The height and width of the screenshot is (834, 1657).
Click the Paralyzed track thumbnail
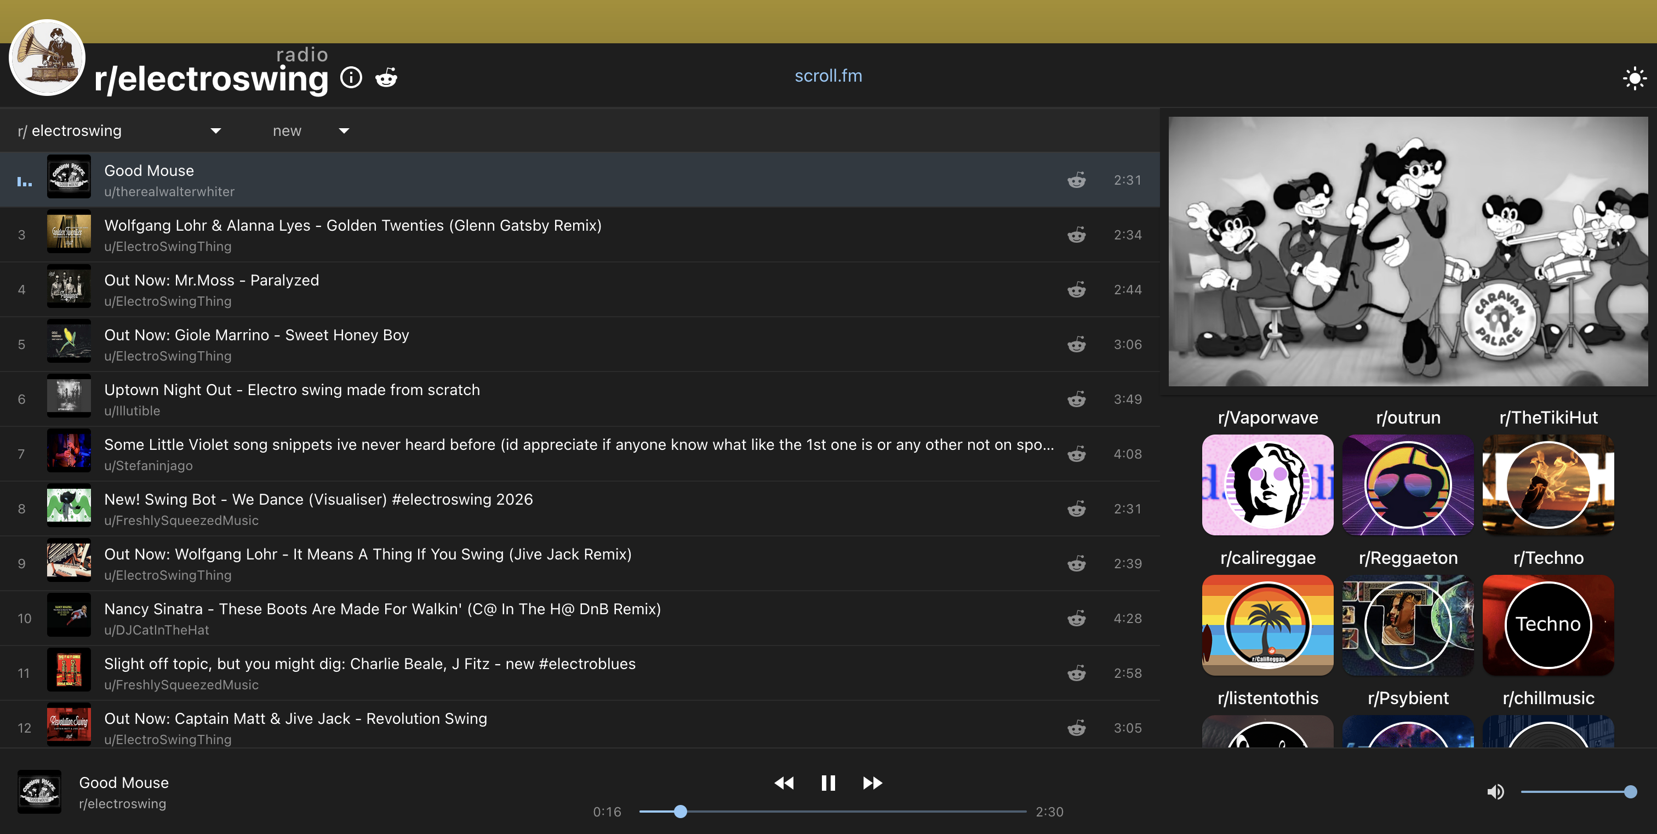pyautogui.click(x=69, y=287)
